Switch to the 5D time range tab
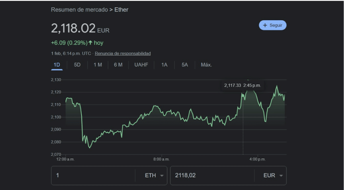The height and width of the screenshot is (190, 344). point(77,65)
